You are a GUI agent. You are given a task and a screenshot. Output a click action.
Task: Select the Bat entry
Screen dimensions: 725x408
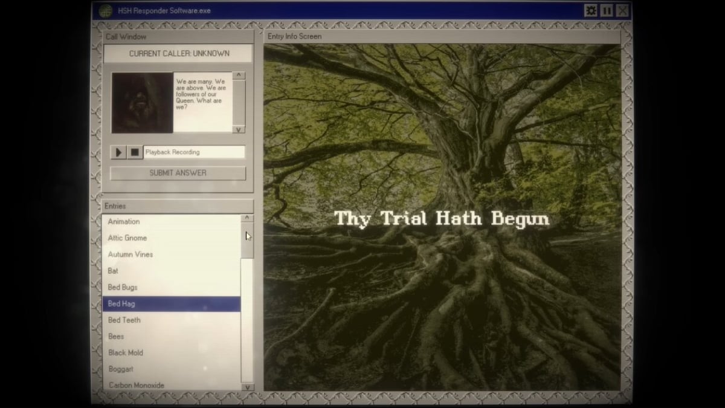point(172,271)
